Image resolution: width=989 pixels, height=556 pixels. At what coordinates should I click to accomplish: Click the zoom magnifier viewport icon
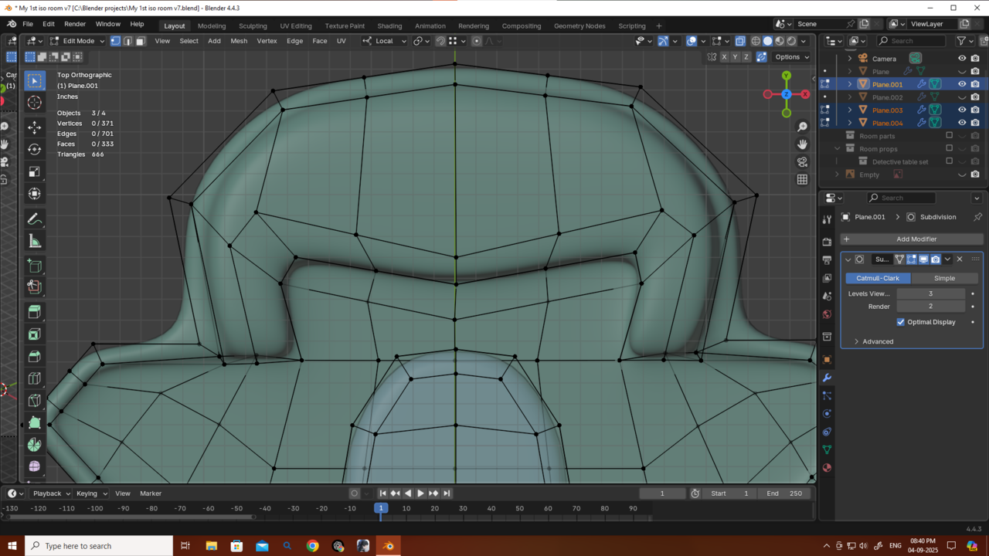(802, 127)
